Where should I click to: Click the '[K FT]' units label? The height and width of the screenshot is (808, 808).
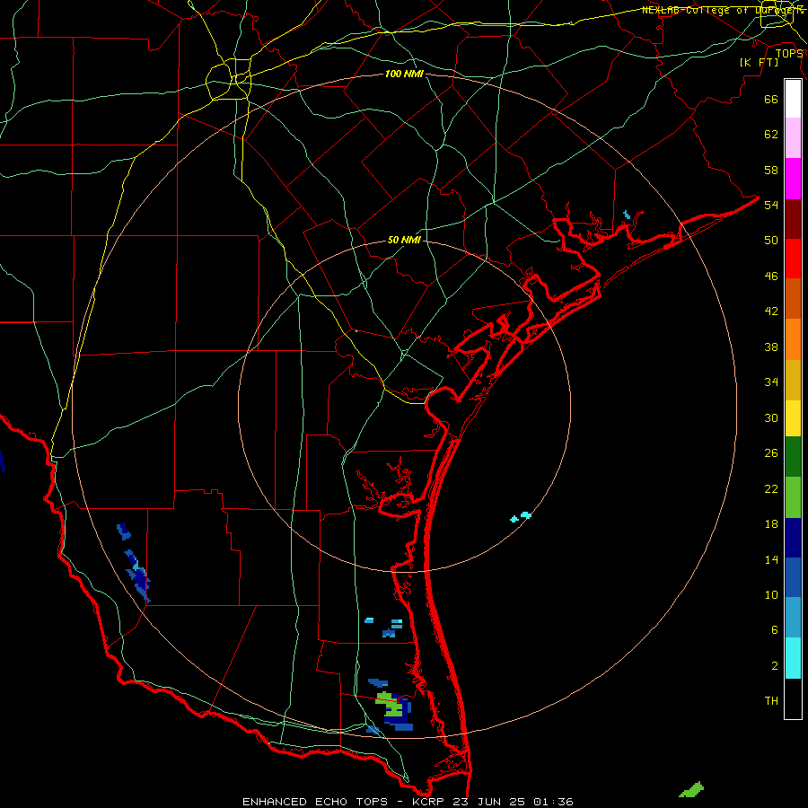(759, 62)
